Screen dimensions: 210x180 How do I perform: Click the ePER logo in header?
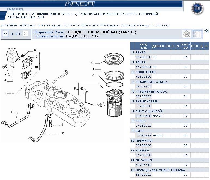80,4
